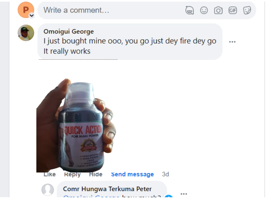Open more options for Omoigui George's comment

click(232, 42)
